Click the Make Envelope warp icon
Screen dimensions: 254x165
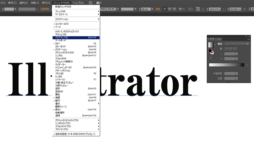(180, 9)
